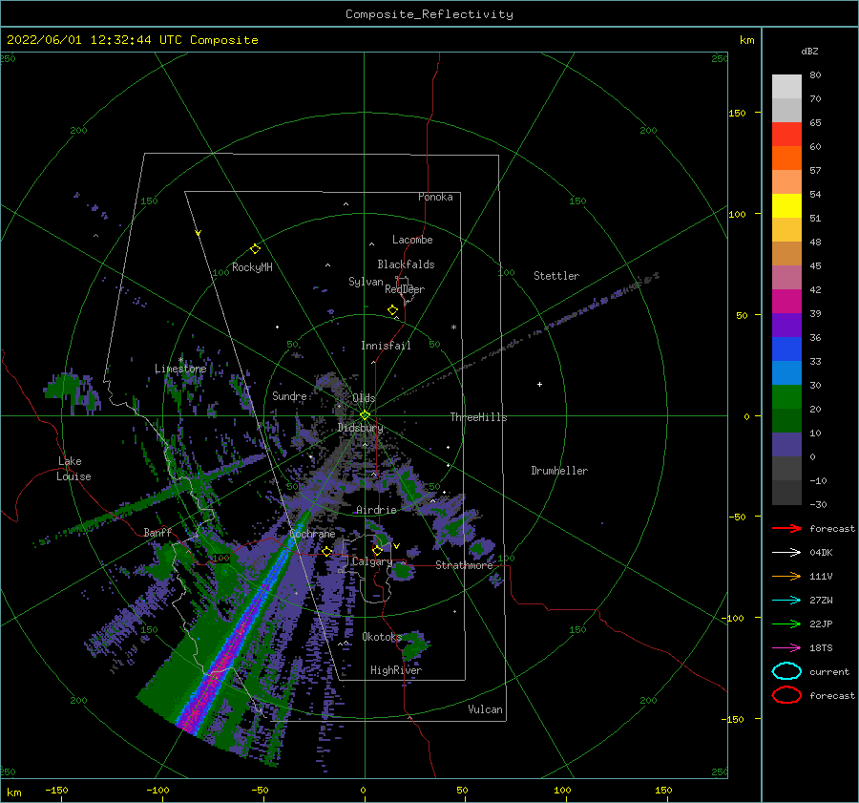Click the Banff label

pos(157,532)
